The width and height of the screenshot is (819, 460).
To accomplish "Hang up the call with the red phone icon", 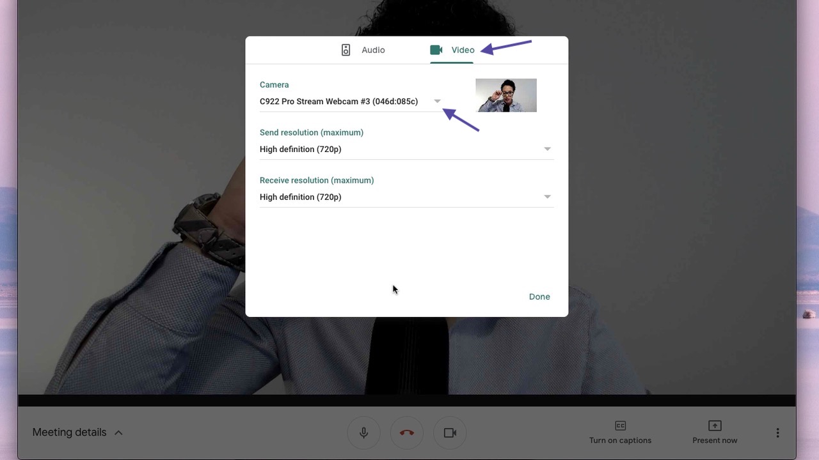I will point(406,433).
